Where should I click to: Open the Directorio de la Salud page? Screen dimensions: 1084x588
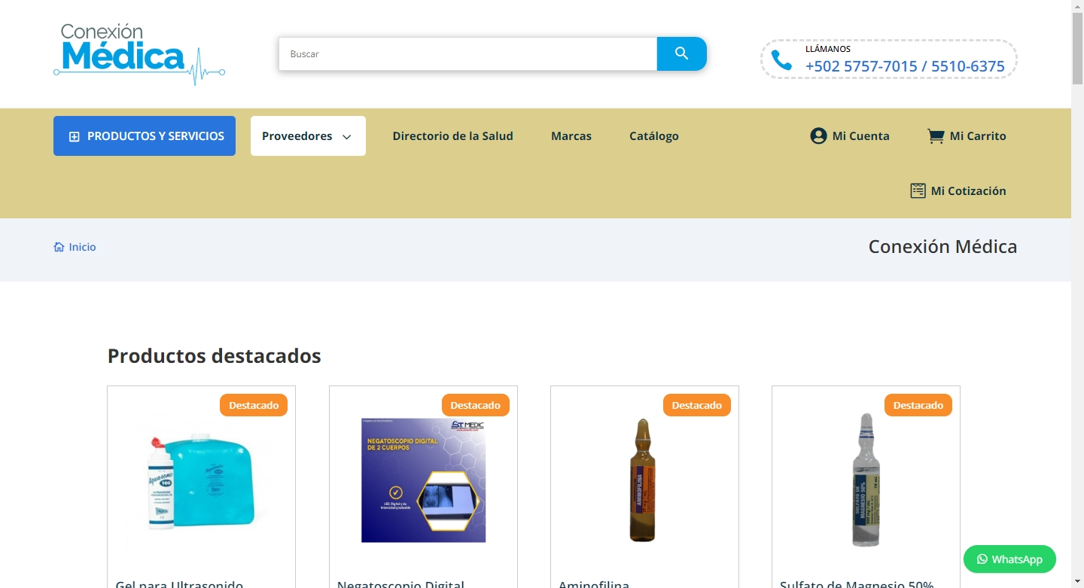[x=452, y=136]
